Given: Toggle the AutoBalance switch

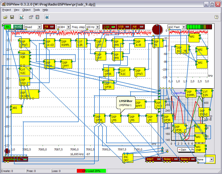Looking at the screenshot, I should pyautogui.click(x=16, y=159).
